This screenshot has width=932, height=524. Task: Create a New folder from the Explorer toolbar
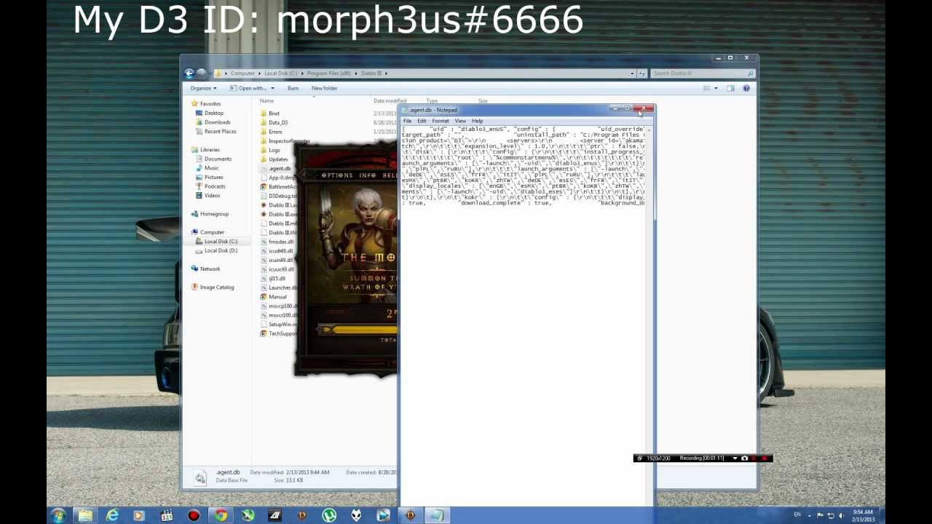[324, 88]
